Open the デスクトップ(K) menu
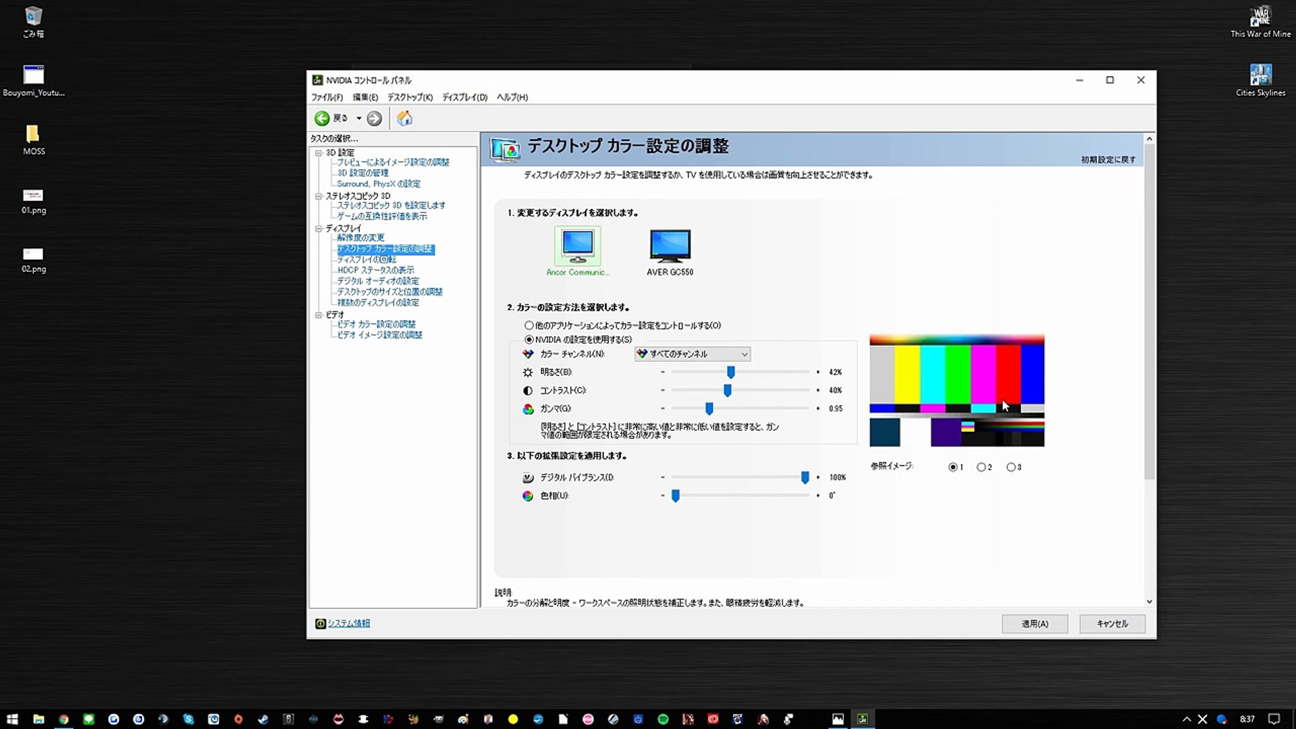1296x729 pixels. 410,97
